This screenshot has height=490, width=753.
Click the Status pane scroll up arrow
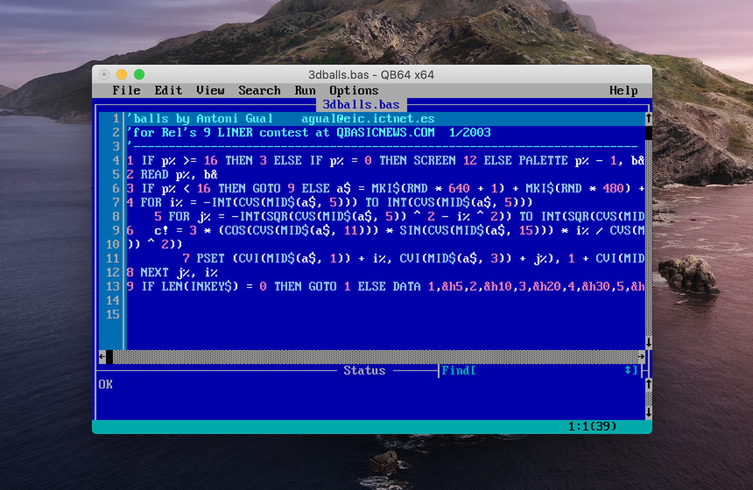click(648, 384)
